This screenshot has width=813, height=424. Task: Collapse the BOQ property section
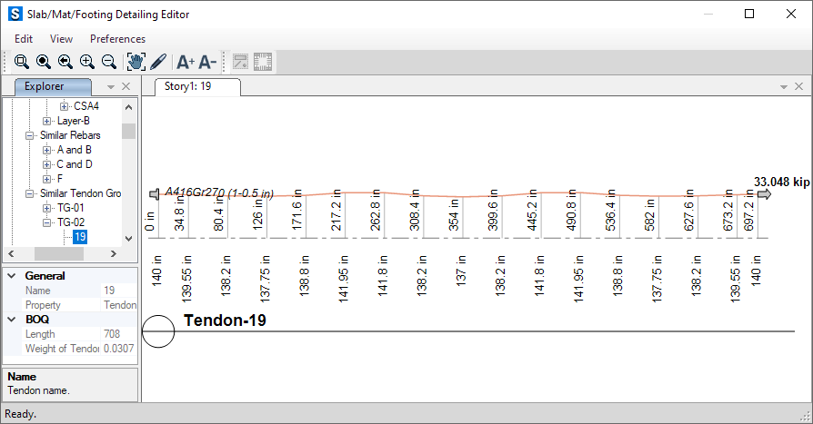11,320
